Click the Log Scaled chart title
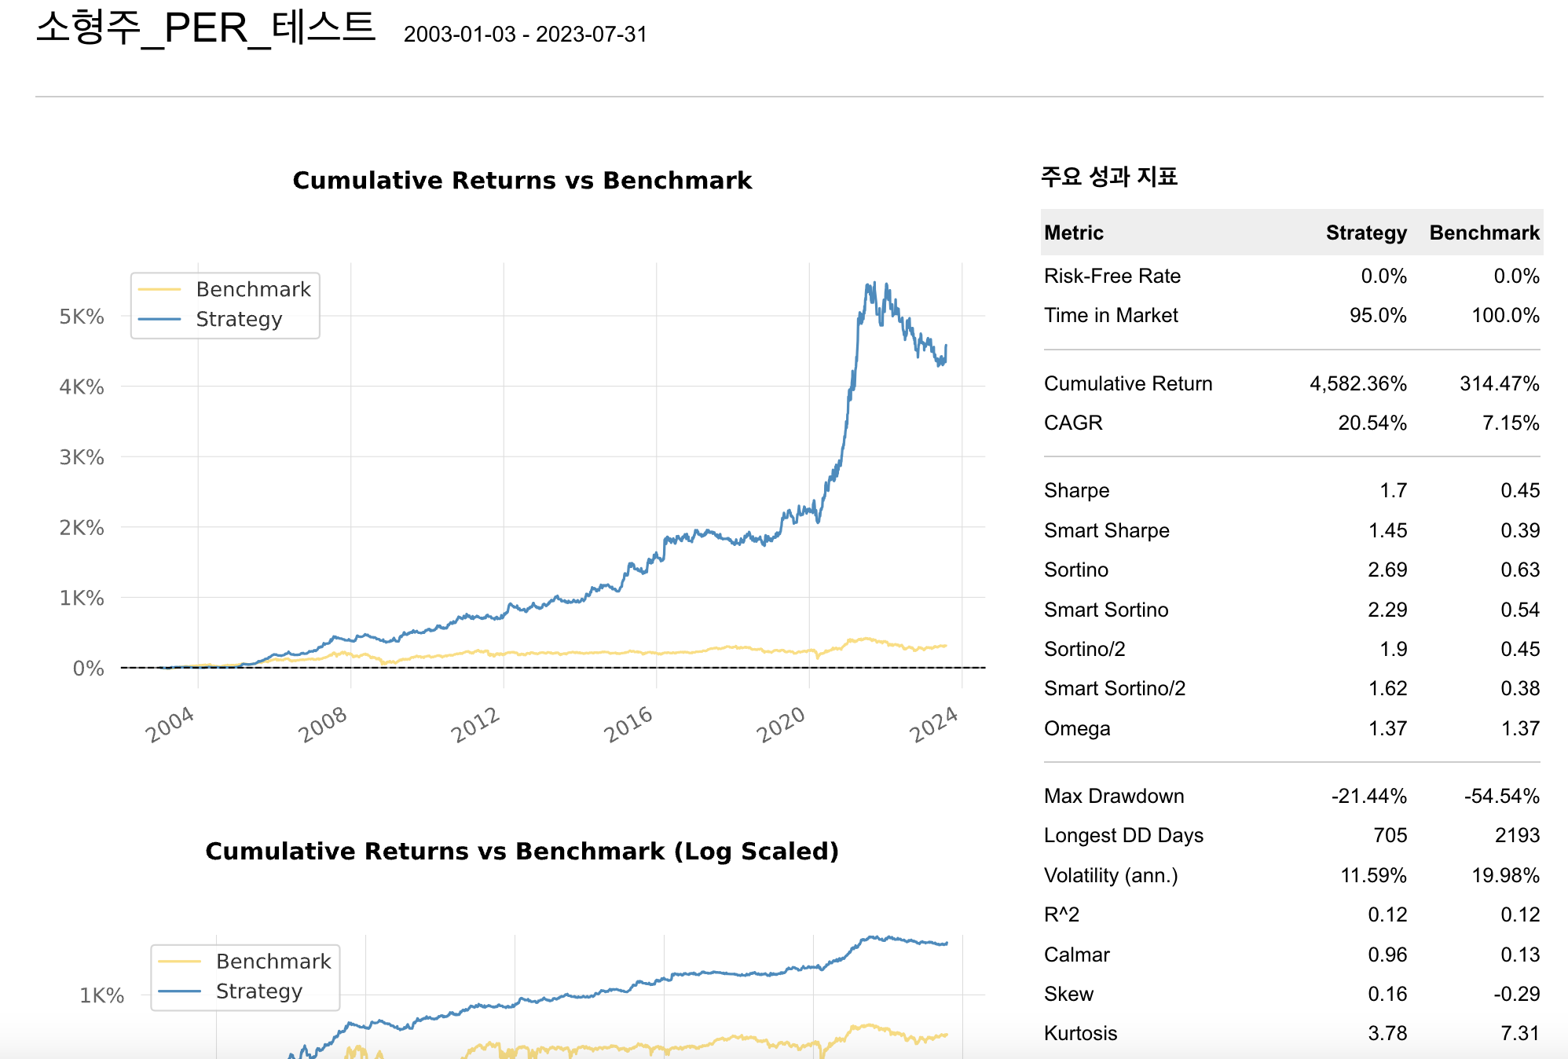Image resolution: width=1568 pixels, height=1059 pixels. pyautogui.click(x=522, y=851)
